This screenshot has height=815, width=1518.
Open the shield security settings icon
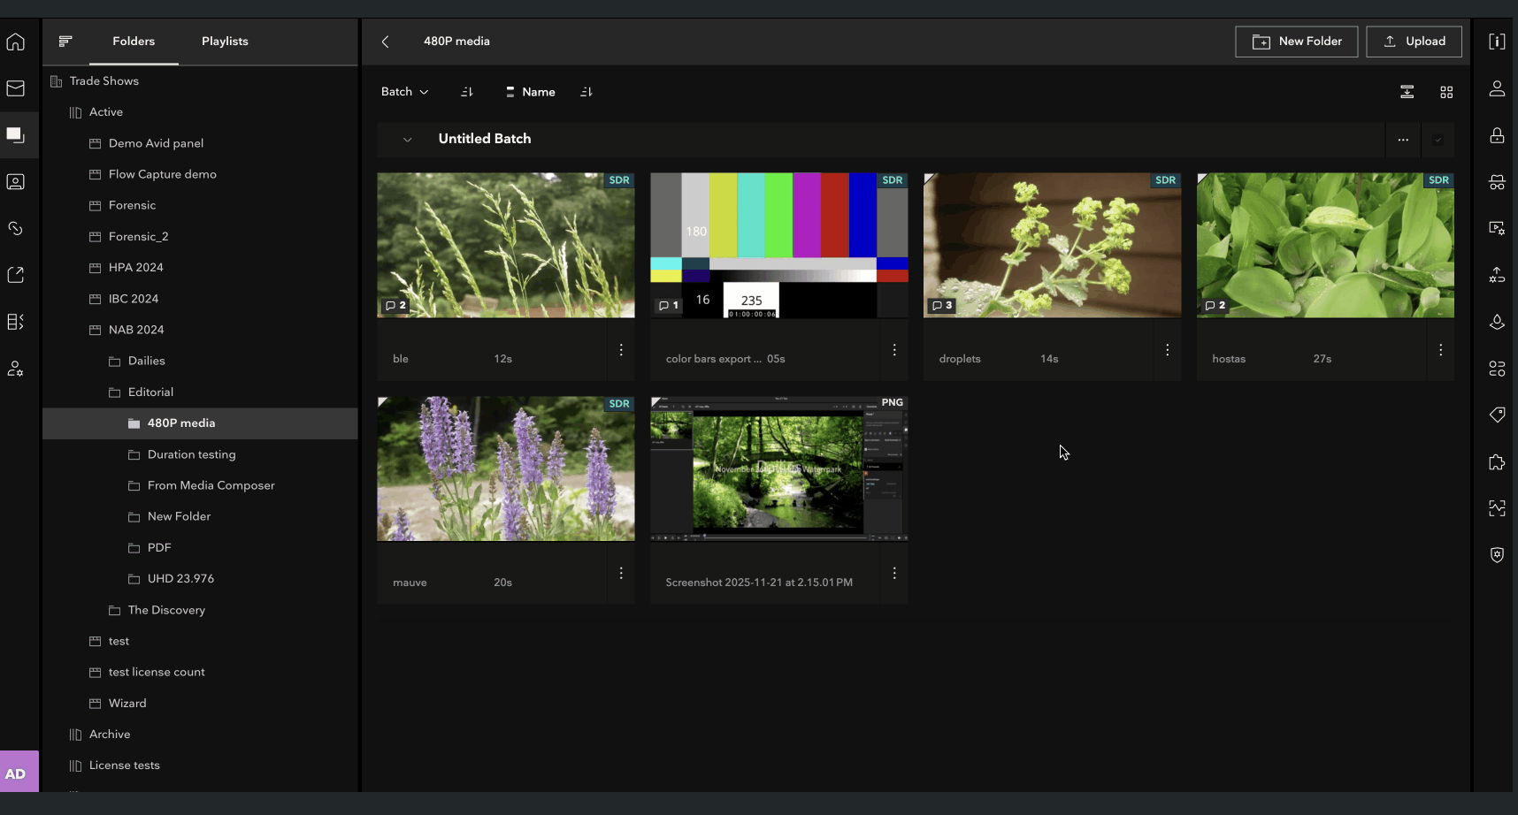tap(1497, 555)
